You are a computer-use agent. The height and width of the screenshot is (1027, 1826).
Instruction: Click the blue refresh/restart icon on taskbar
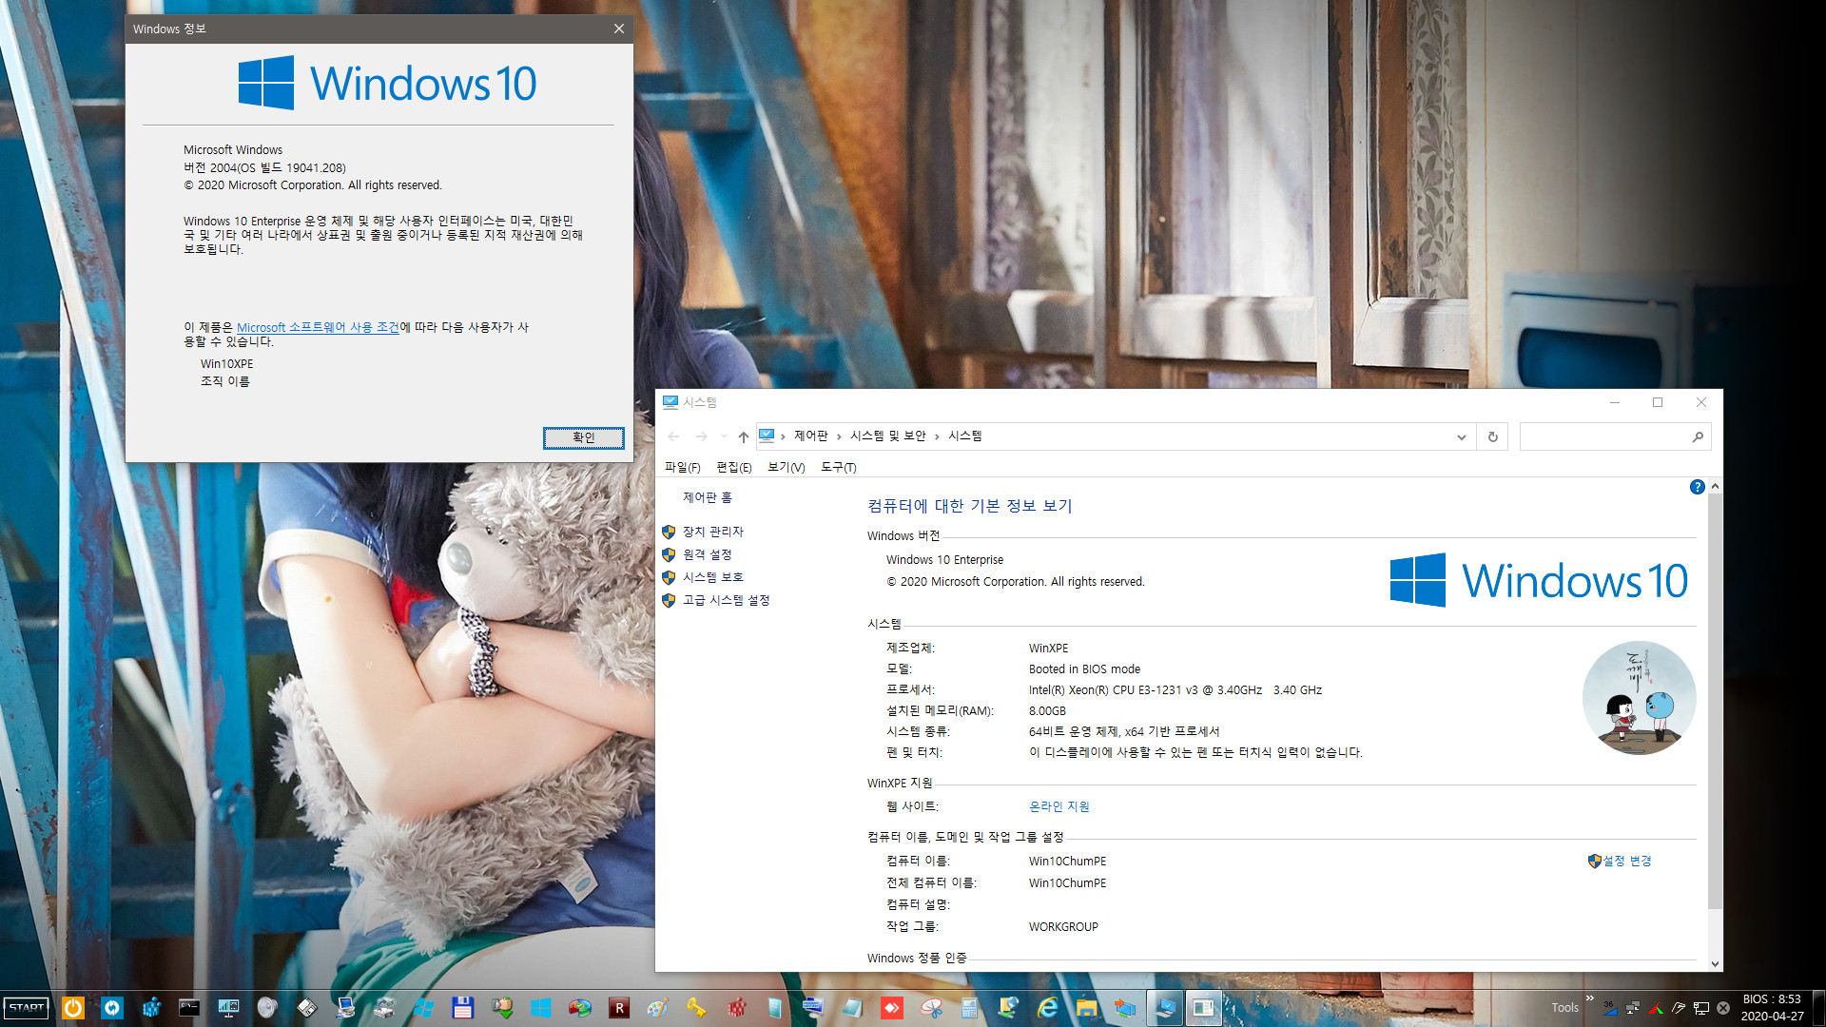pyautogui.click(x=112, y=1008)
